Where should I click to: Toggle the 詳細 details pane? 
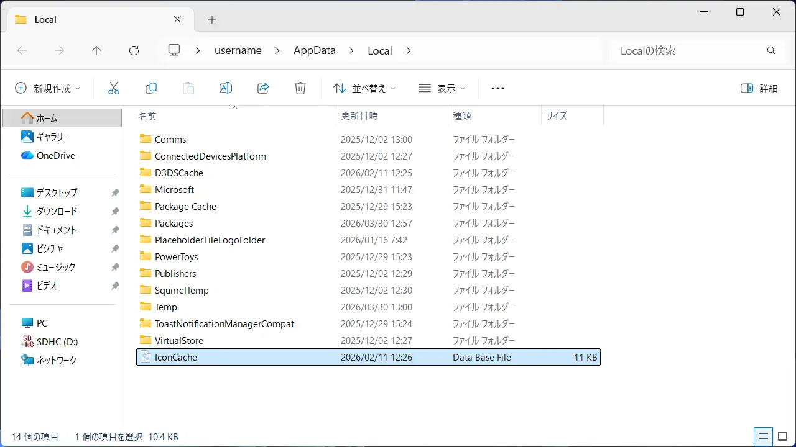tap(759, 88)
